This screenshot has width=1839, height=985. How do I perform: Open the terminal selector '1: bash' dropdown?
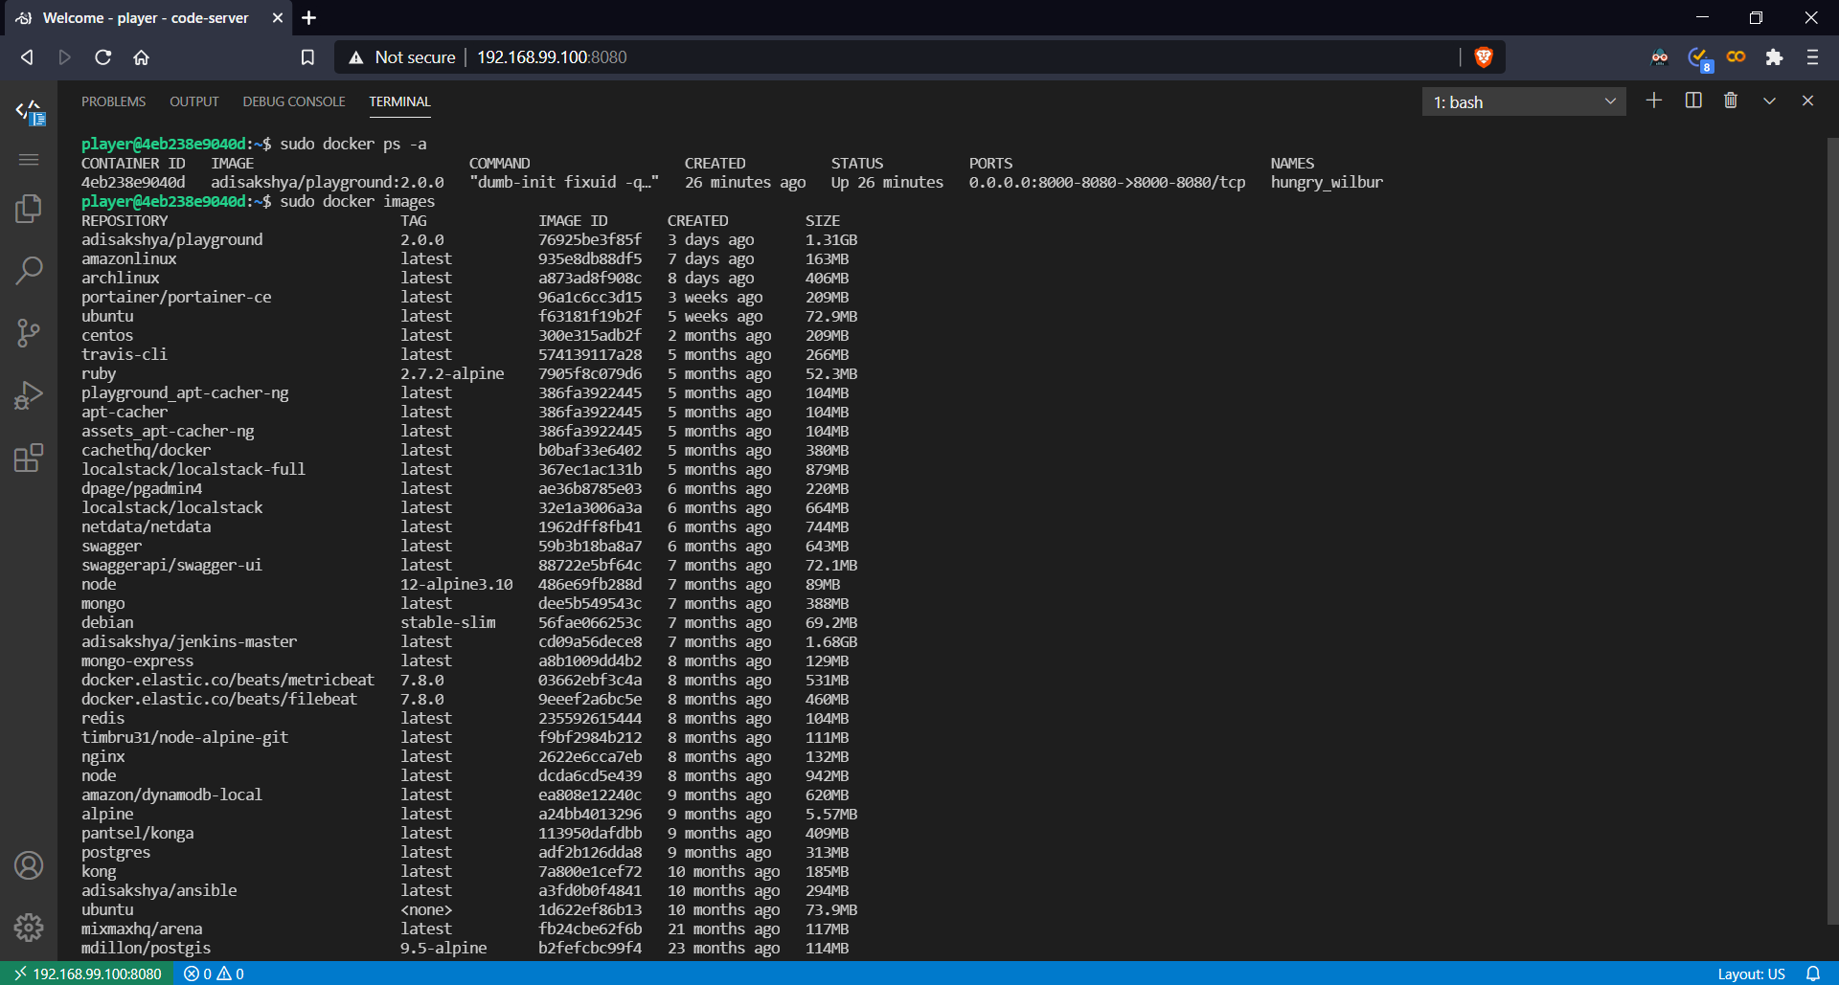(x=1524, y=101)
